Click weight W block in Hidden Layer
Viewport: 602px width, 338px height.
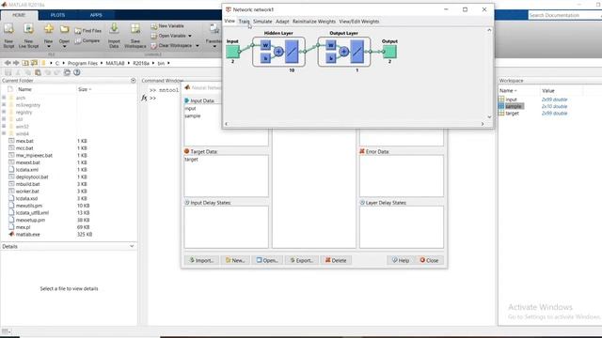pyautogui.click(x=265, y=45)
